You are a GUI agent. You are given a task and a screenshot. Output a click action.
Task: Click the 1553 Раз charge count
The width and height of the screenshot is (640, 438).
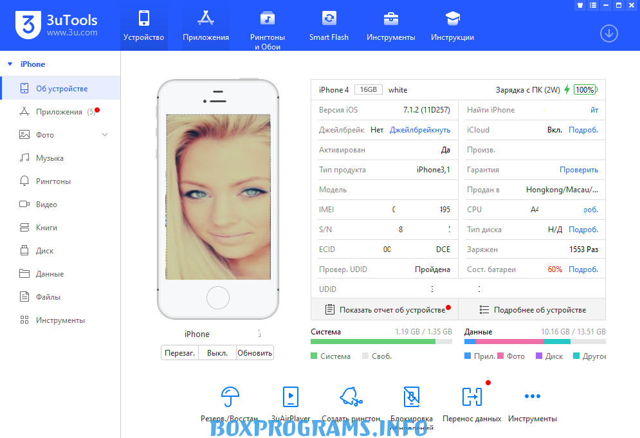583,250
